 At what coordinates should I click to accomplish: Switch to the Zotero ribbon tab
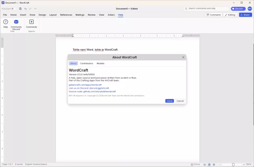click(x=111, y=15)
